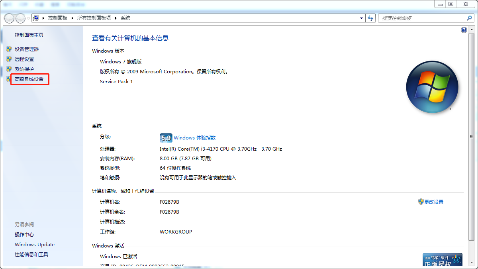Click the 查看有关计算机的基本信息 heading

coord(130,38)
